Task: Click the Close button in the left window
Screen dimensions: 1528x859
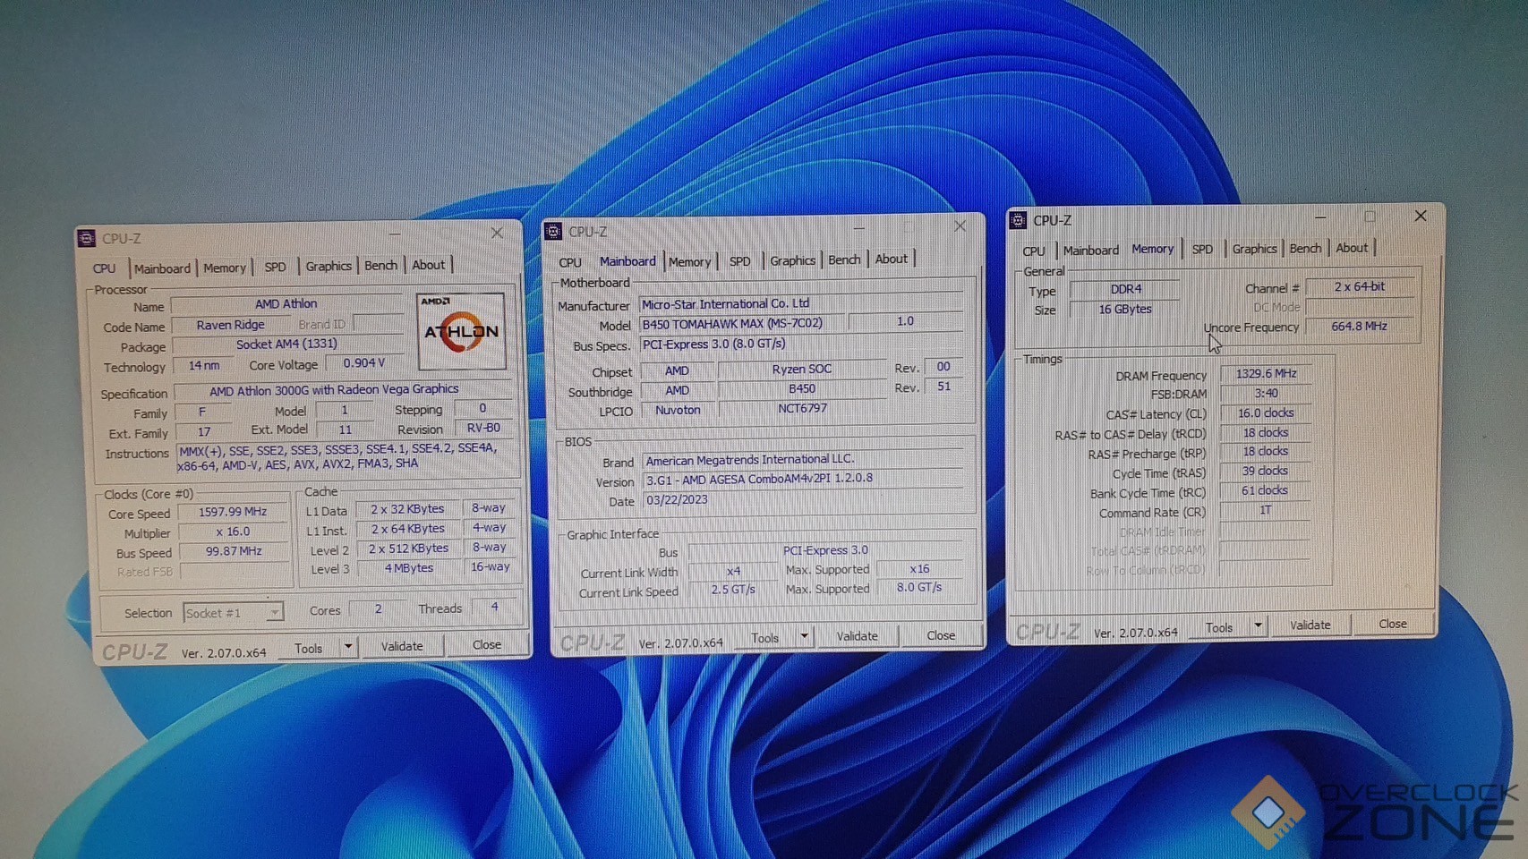Action: coord(486,644)
